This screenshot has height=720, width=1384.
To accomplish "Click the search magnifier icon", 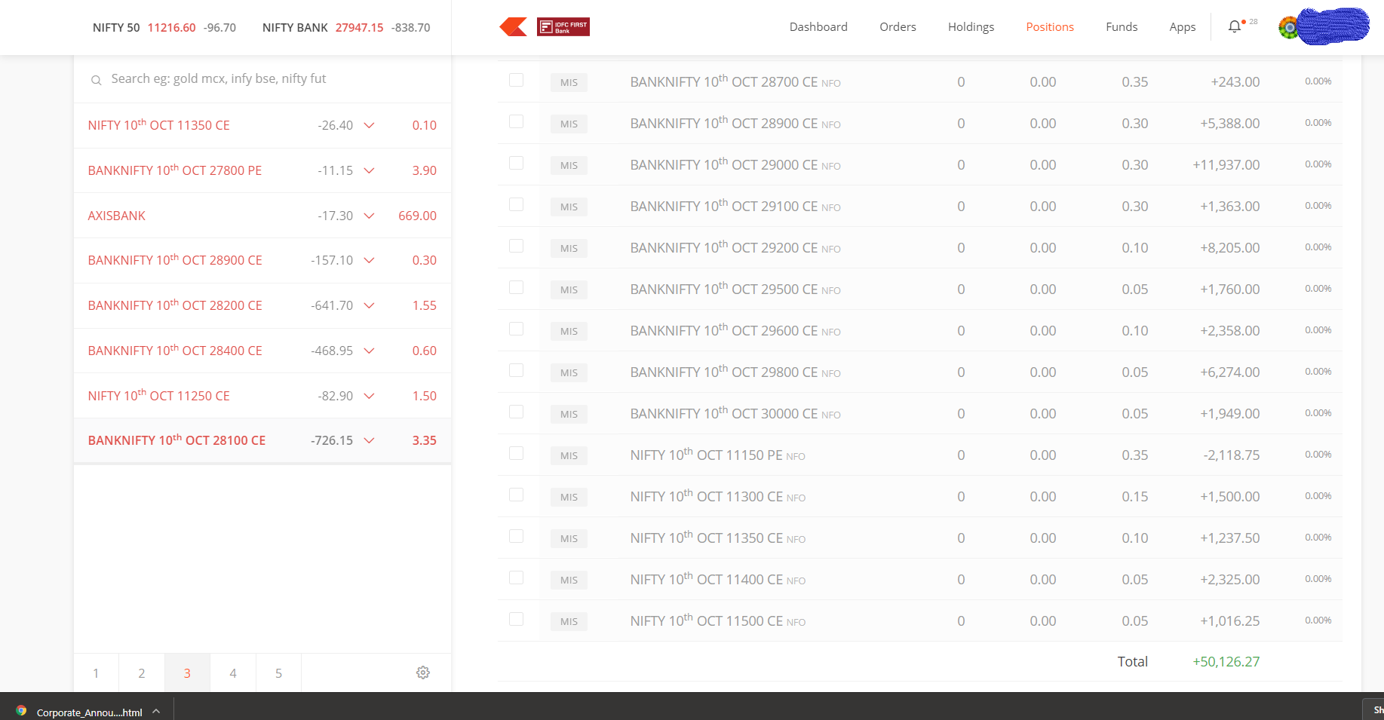I will click(97, 80).
